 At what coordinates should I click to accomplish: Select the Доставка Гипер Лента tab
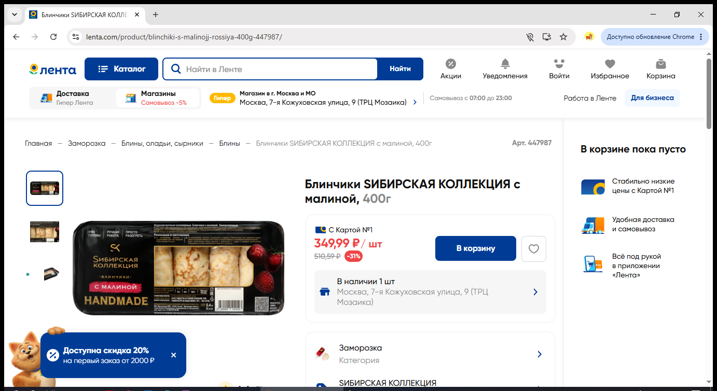72,98
